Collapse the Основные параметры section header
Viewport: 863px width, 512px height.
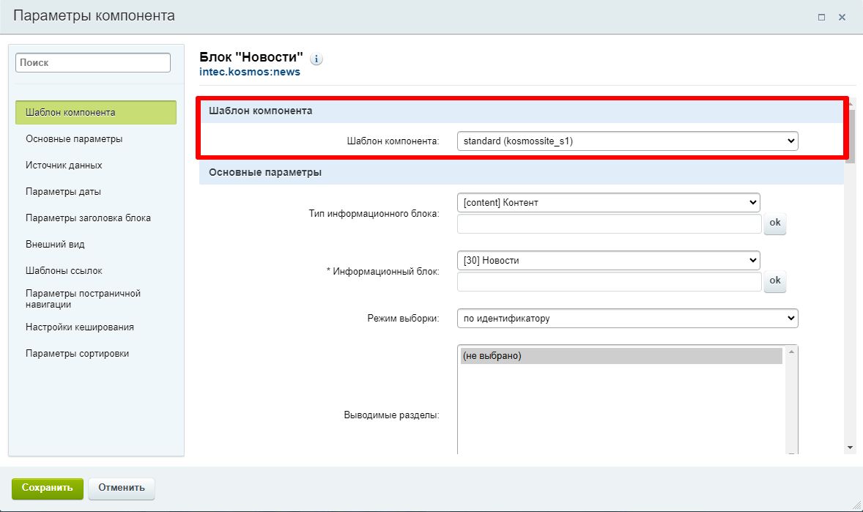click(521, 172)
